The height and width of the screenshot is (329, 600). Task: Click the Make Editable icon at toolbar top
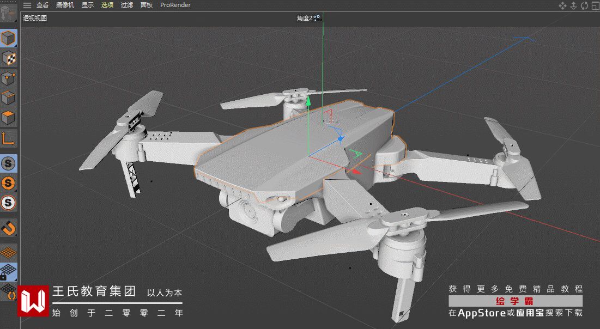[8, 14]
